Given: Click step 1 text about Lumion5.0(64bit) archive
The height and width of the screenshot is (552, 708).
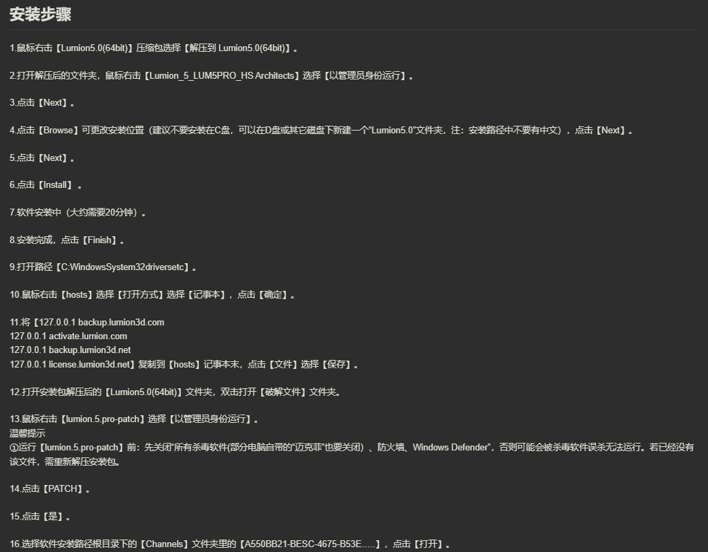Looking at the screenshot, I should pyautogui.click(x=153, y=48).
